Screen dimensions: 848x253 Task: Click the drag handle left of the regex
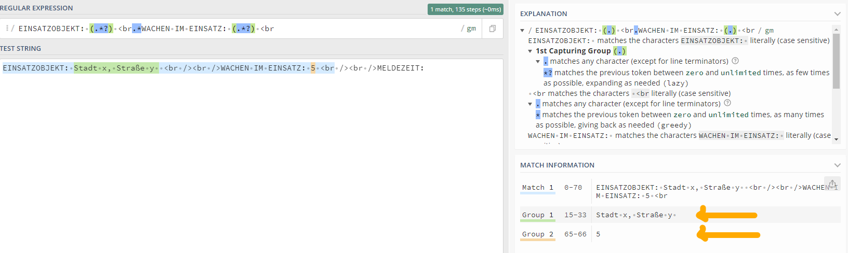(7, 29)
